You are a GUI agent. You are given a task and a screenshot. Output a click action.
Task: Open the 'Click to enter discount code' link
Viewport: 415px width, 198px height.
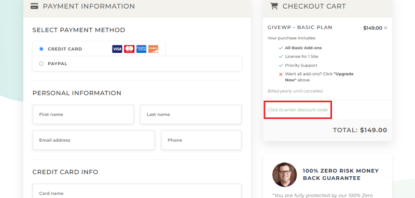point(297,110)
